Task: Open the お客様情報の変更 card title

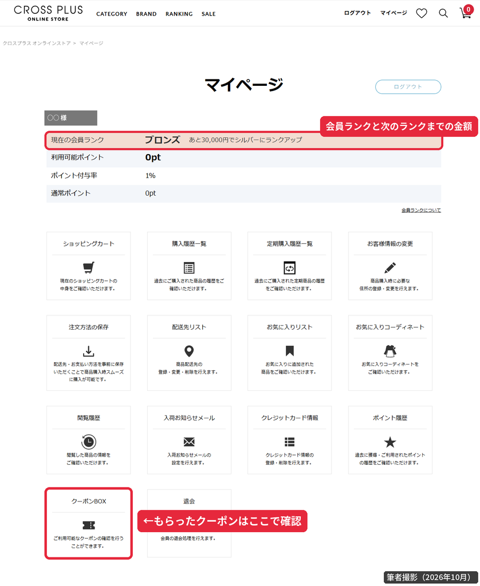Action: tap(390, 244)
